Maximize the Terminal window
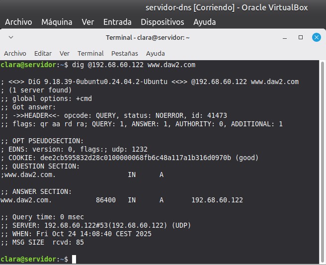326x265 pixels. pyautogui.click(x=300, y=37)
